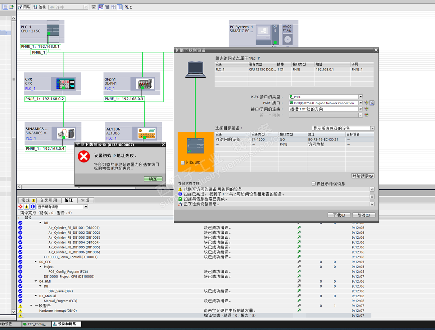Screen dimensions: 435x330
Task: Toggle the yellow warning message filter icon
Action: (27, 207)
